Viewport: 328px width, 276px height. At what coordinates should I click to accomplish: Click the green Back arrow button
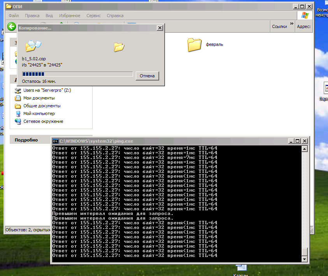coord(12,26)
